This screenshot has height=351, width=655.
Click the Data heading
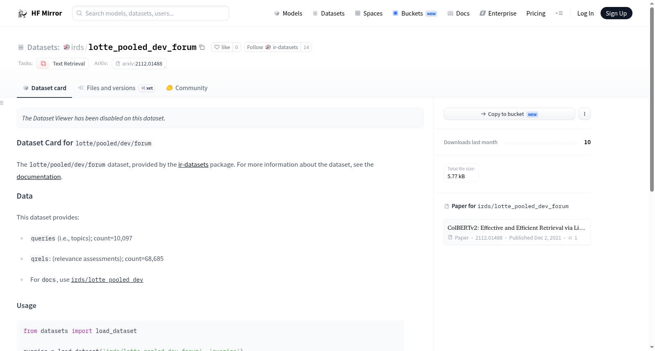pos(25,196)
